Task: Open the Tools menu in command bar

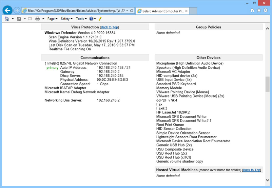Action: click(81, 19)
